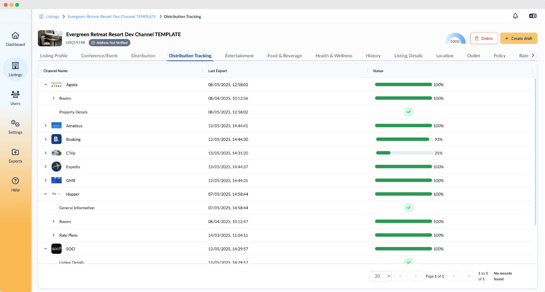Expand Rooms under Agoda
This screenshot has width=545, height=292.
tap(54, 98)
